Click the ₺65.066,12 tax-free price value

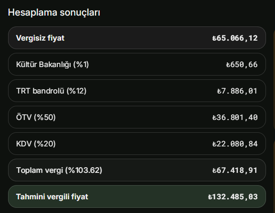[235, 38]
